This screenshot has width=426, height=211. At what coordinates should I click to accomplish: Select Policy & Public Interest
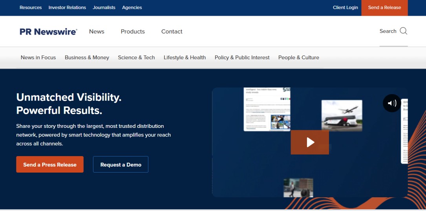click(x=242, y=57)
